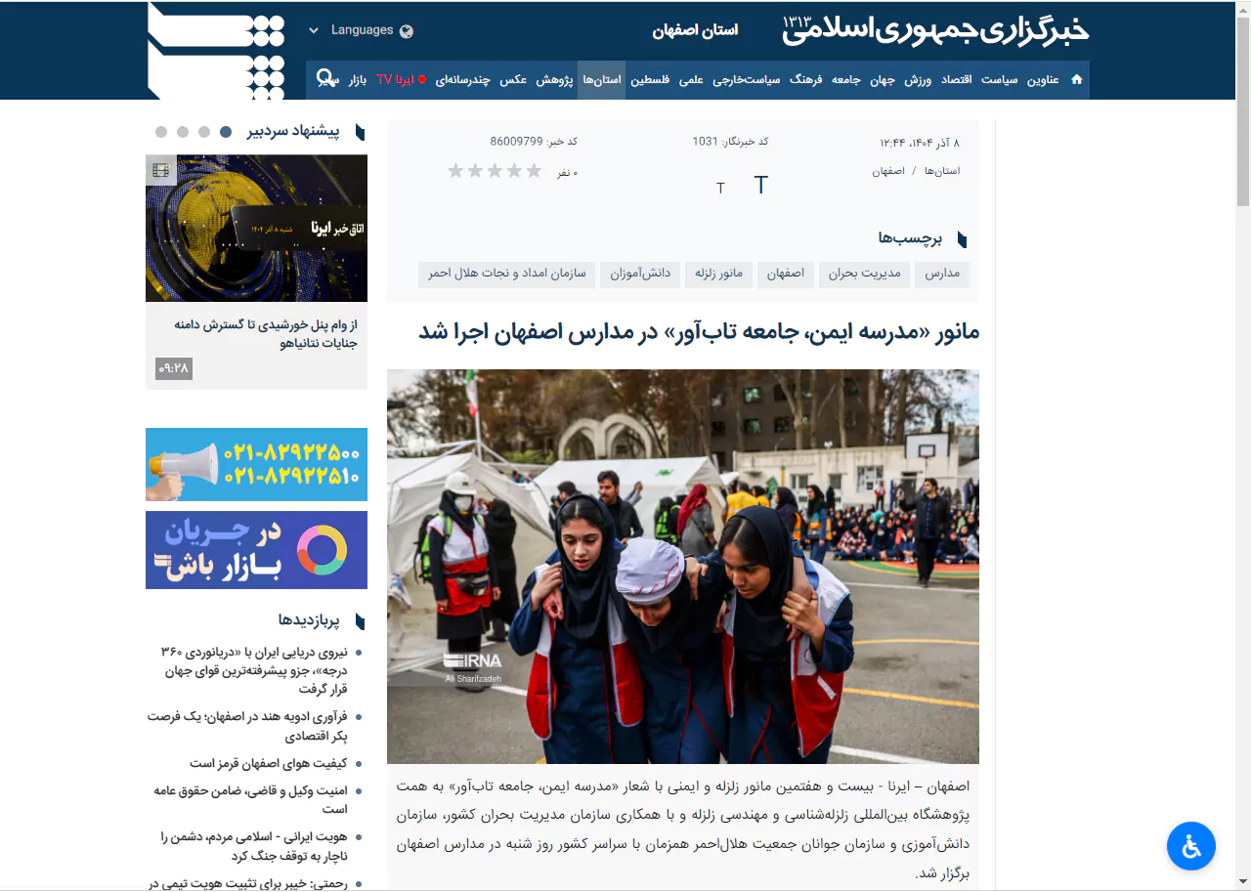This screenshot has width=1251, height=892.
Task: Click the مانور زلزله tag
Action: click(x=718, y=275)
